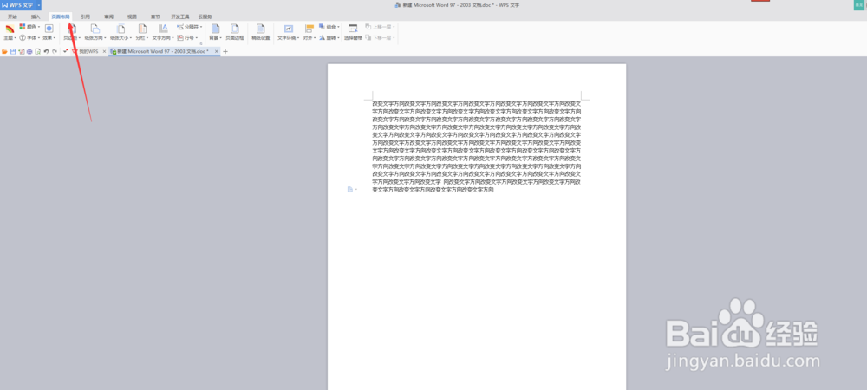Open the 颜色 theme colors menu

point(29,27)
